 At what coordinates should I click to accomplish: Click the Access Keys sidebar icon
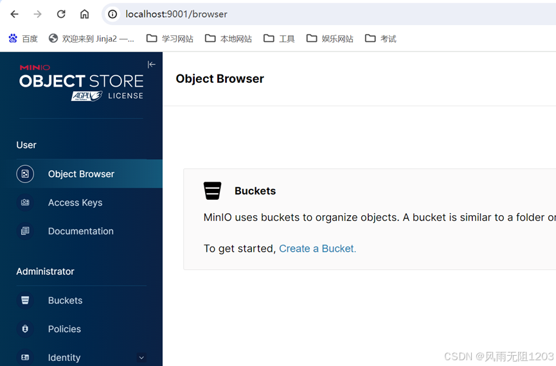tap(25, 202)
